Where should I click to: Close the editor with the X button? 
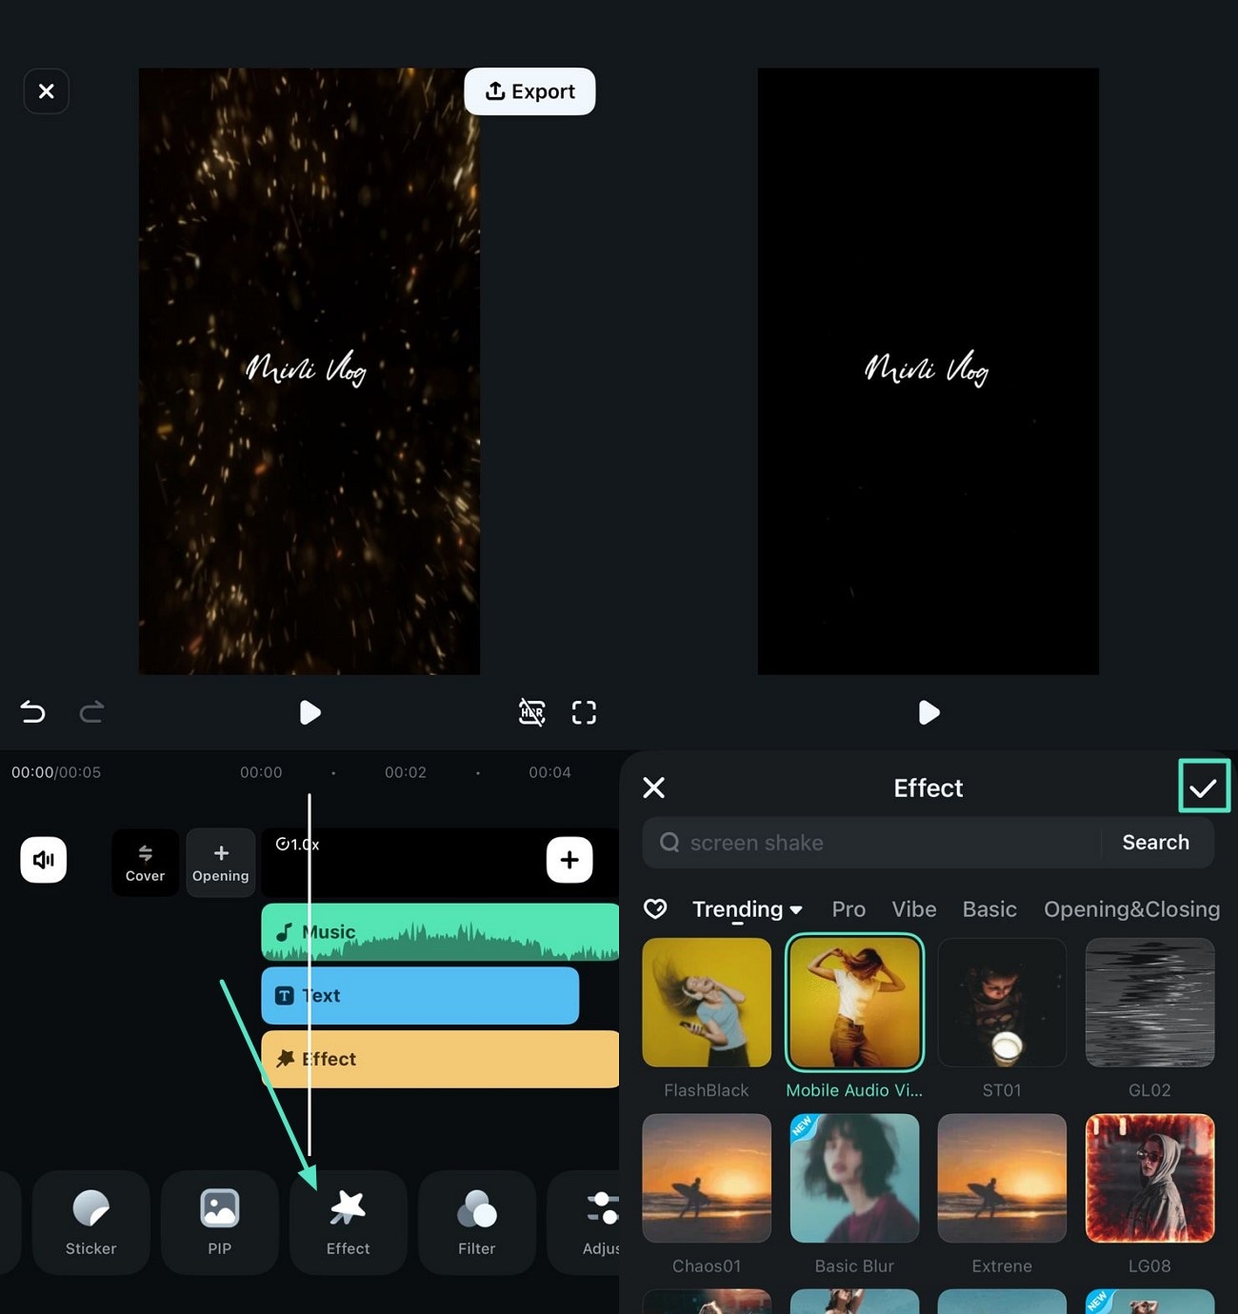click(46, 91)
